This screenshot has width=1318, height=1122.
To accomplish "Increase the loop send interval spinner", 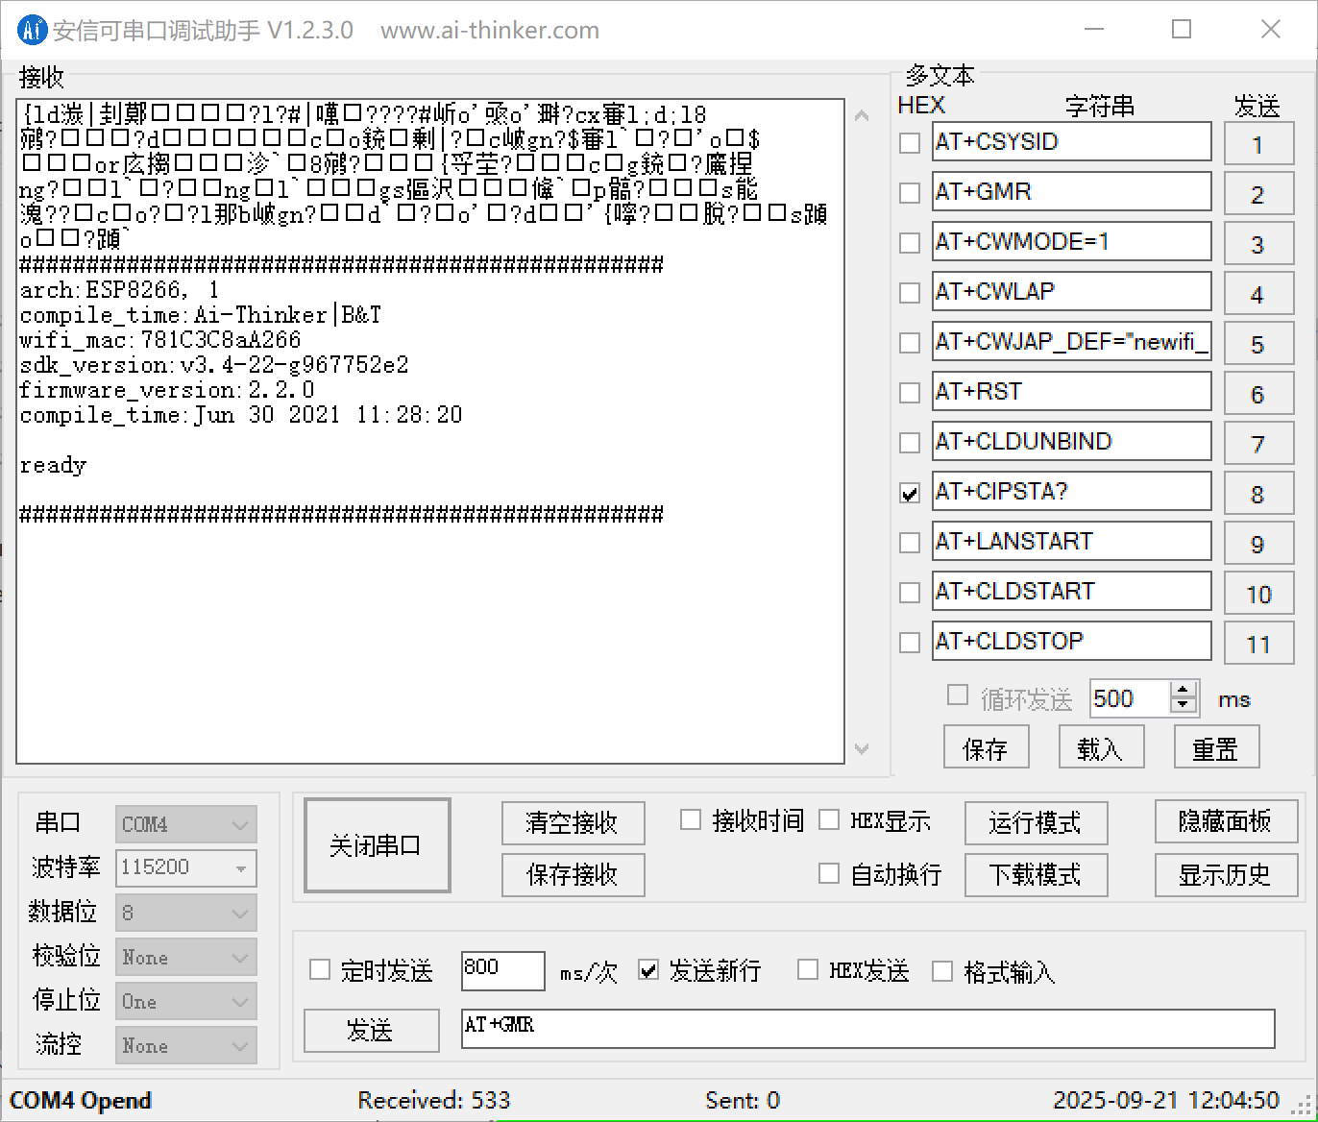I will [x=1184, y=690].
